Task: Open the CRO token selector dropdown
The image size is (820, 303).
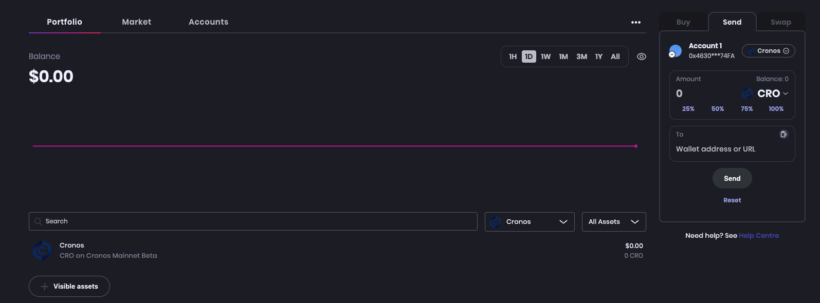Action: click(x=773, y=93)
